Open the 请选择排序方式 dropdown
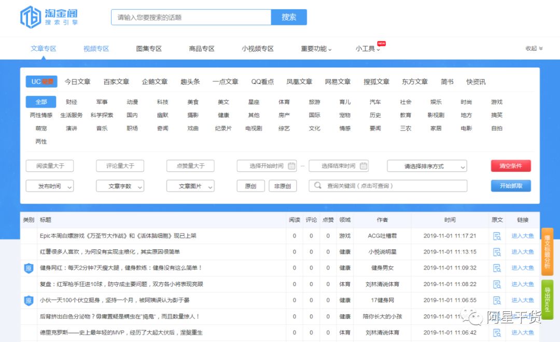The image size is (560, 342). [427, 166]
